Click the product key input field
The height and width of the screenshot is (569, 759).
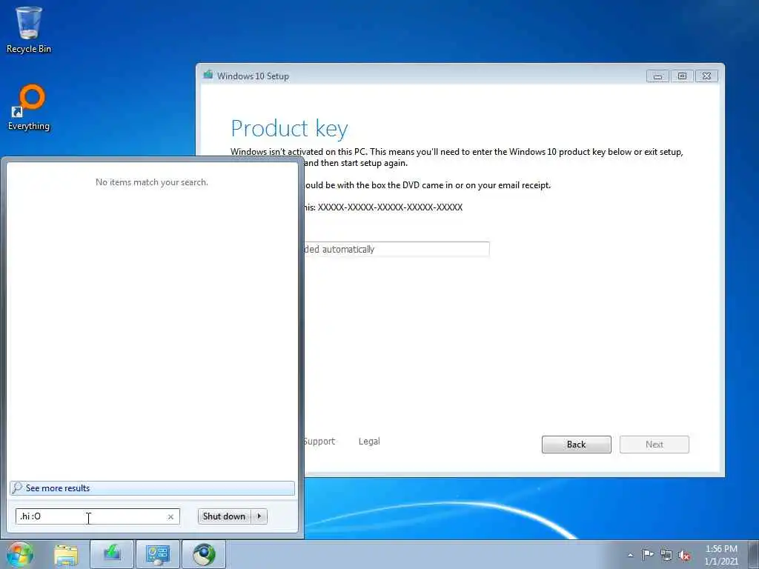[x=397, y=249]
